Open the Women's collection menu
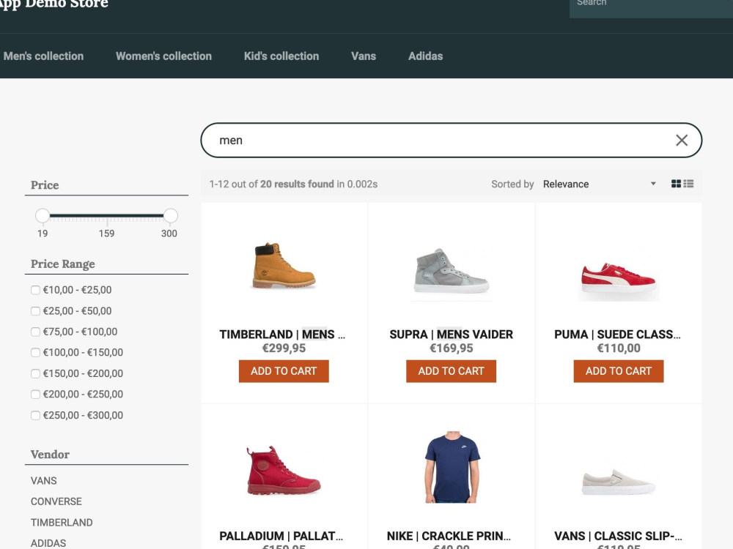 163,56
